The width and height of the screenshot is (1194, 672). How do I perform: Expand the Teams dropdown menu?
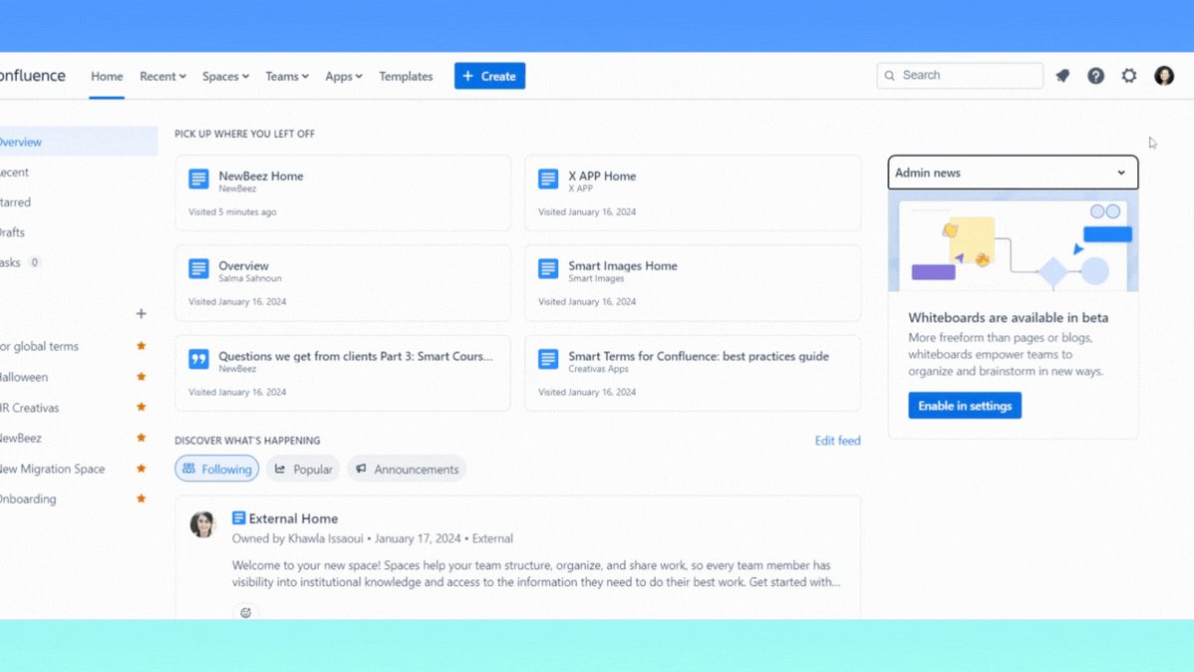pyautogui.click(x=287, y=76)
